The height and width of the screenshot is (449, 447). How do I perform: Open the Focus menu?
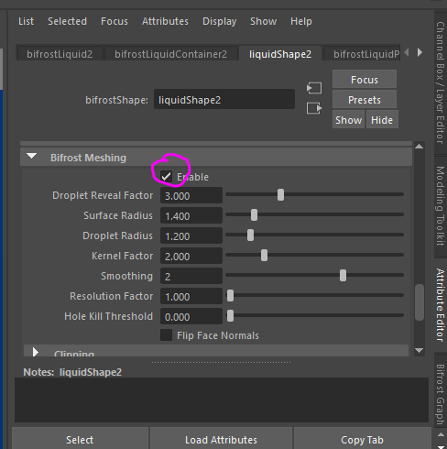coord(114,21)
